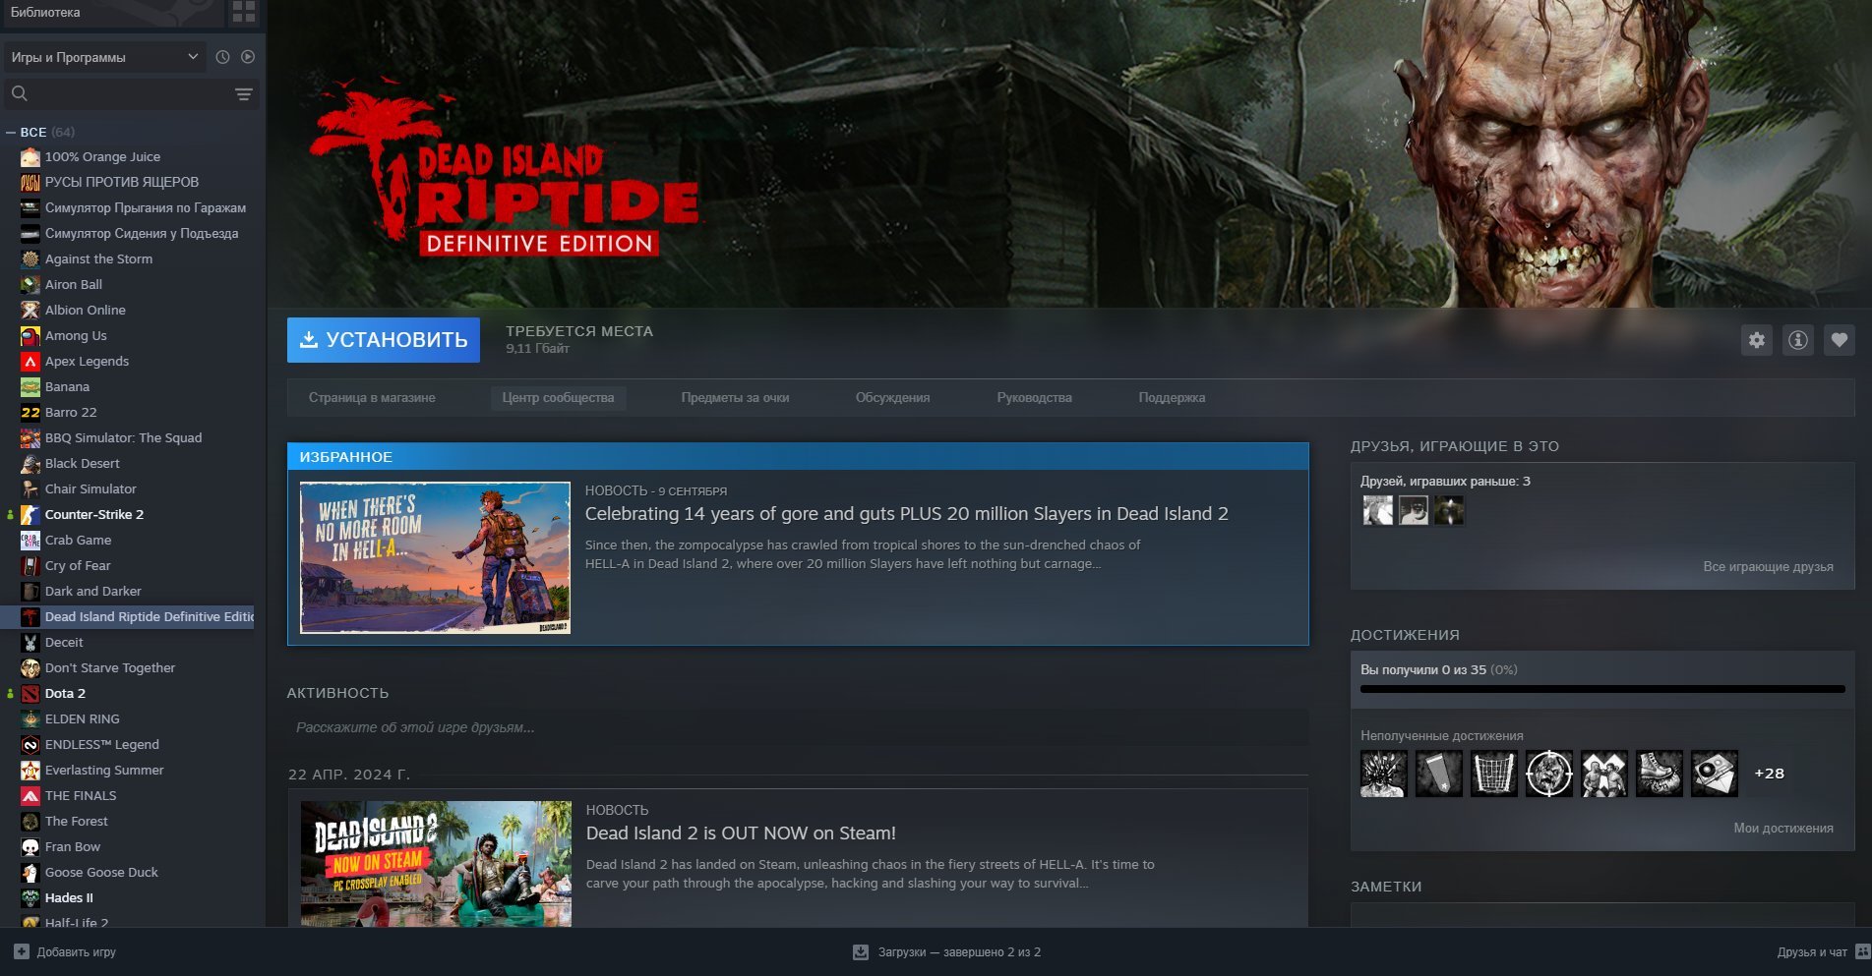Open game settings gear icon
The width and height of the screenshot is (1872, 976).
(1756, 340)
